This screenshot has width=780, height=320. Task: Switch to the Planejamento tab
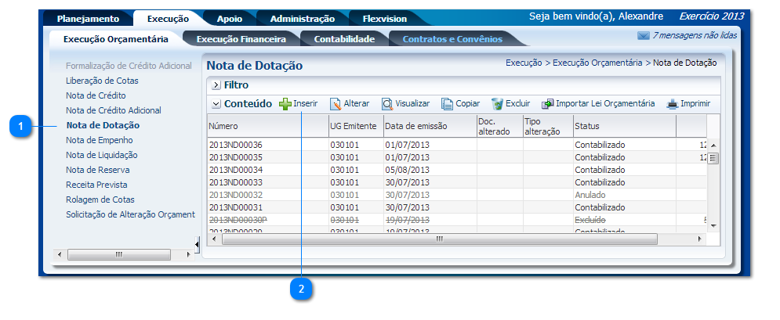click(88, 19)
